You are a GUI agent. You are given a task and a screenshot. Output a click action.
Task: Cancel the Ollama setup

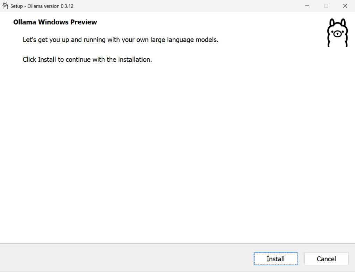(x=326, y=259)
